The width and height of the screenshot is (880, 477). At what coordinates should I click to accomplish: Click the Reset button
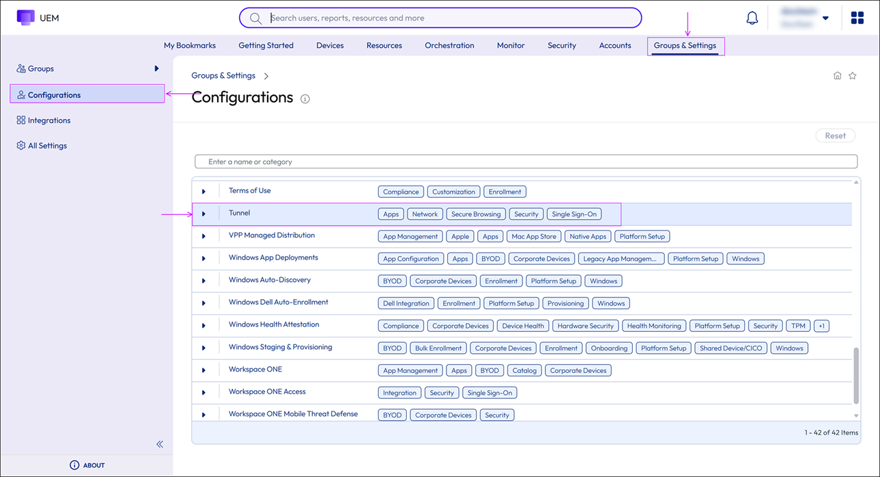[x=835, y=136]
